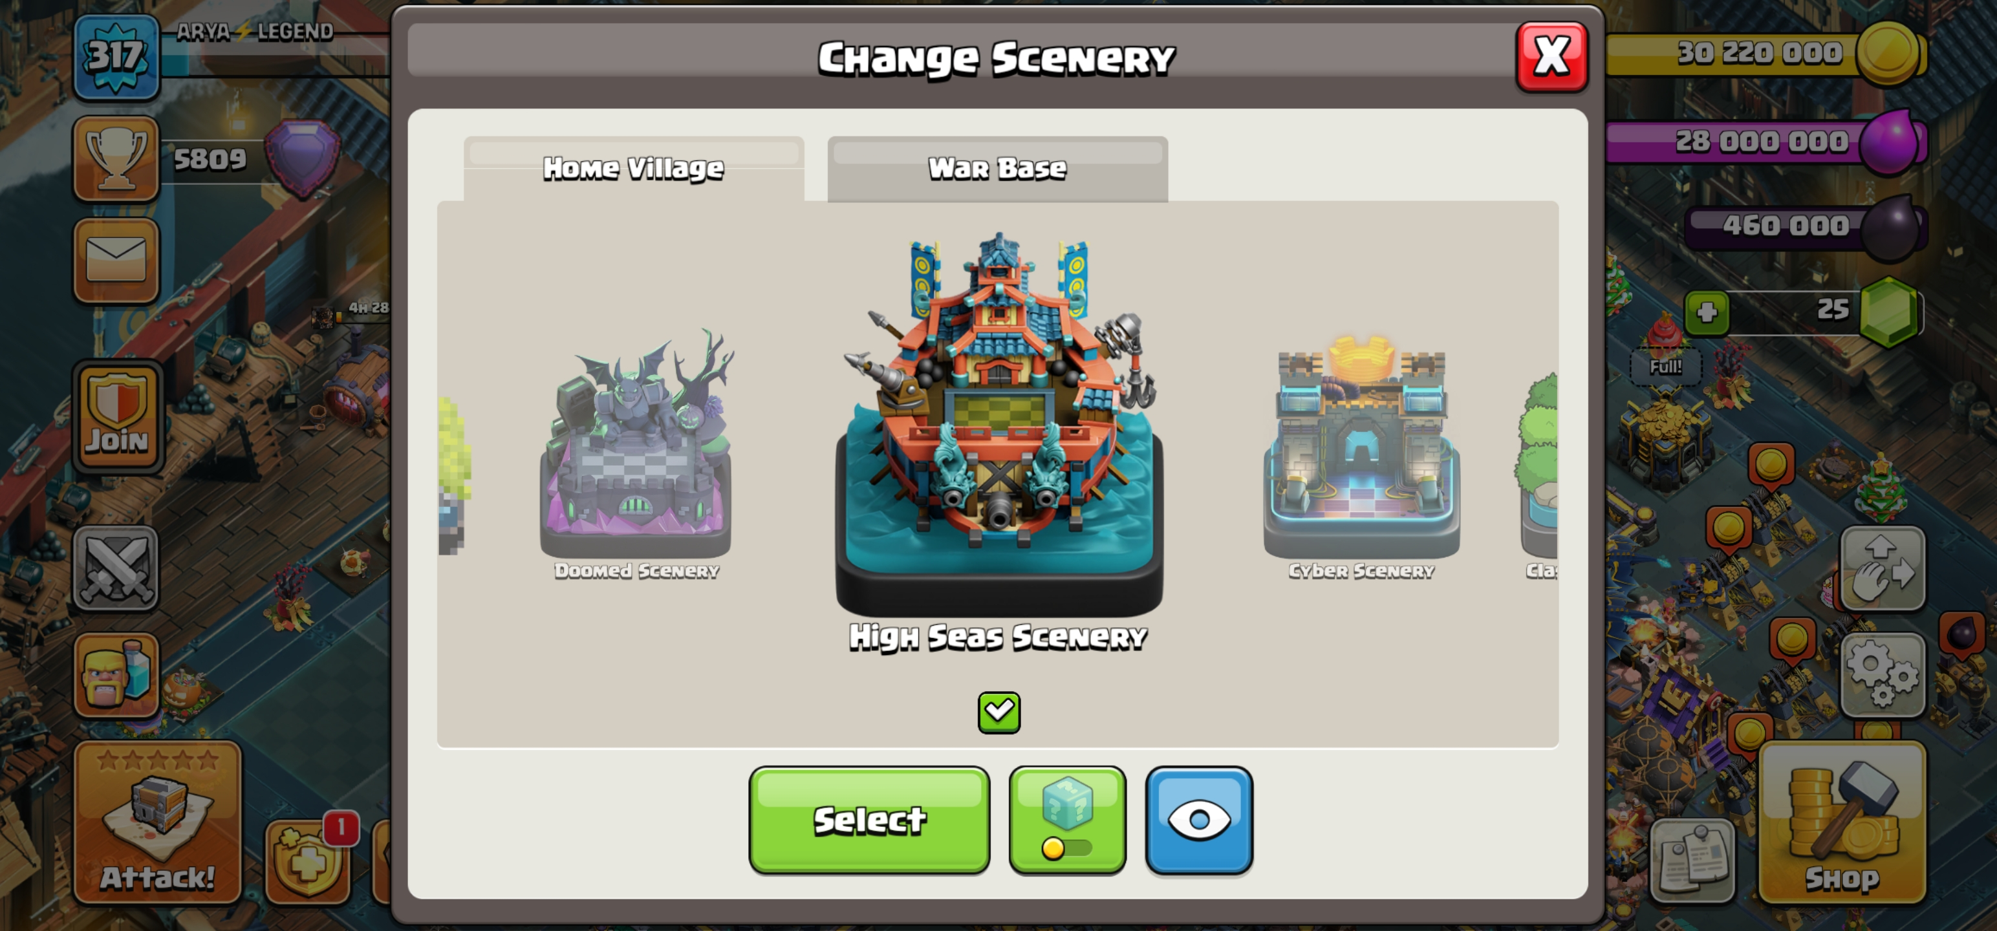The image size is (1997, 931).
Task: Preview scenery with the eye button
Action: pyautogui.click(x=1198, y=820)
